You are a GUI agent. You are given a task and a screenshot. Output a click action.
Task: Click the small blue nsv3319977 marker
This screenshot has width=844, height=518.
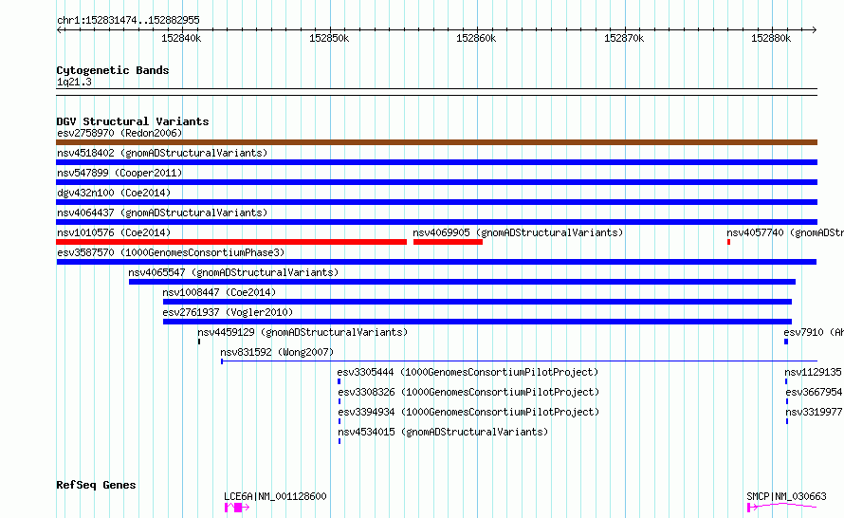tap(787, 421)
